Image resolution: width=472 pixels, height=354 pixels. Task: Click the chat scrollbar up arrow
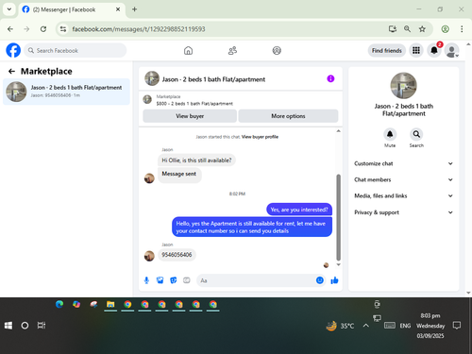(x=339, y=131)
